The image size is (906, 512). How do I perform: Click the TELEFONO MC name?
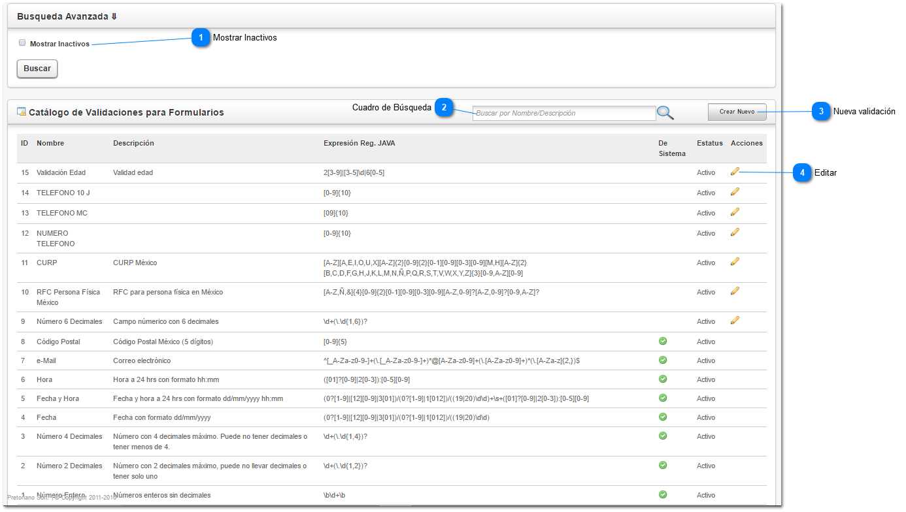pos(62,213)
